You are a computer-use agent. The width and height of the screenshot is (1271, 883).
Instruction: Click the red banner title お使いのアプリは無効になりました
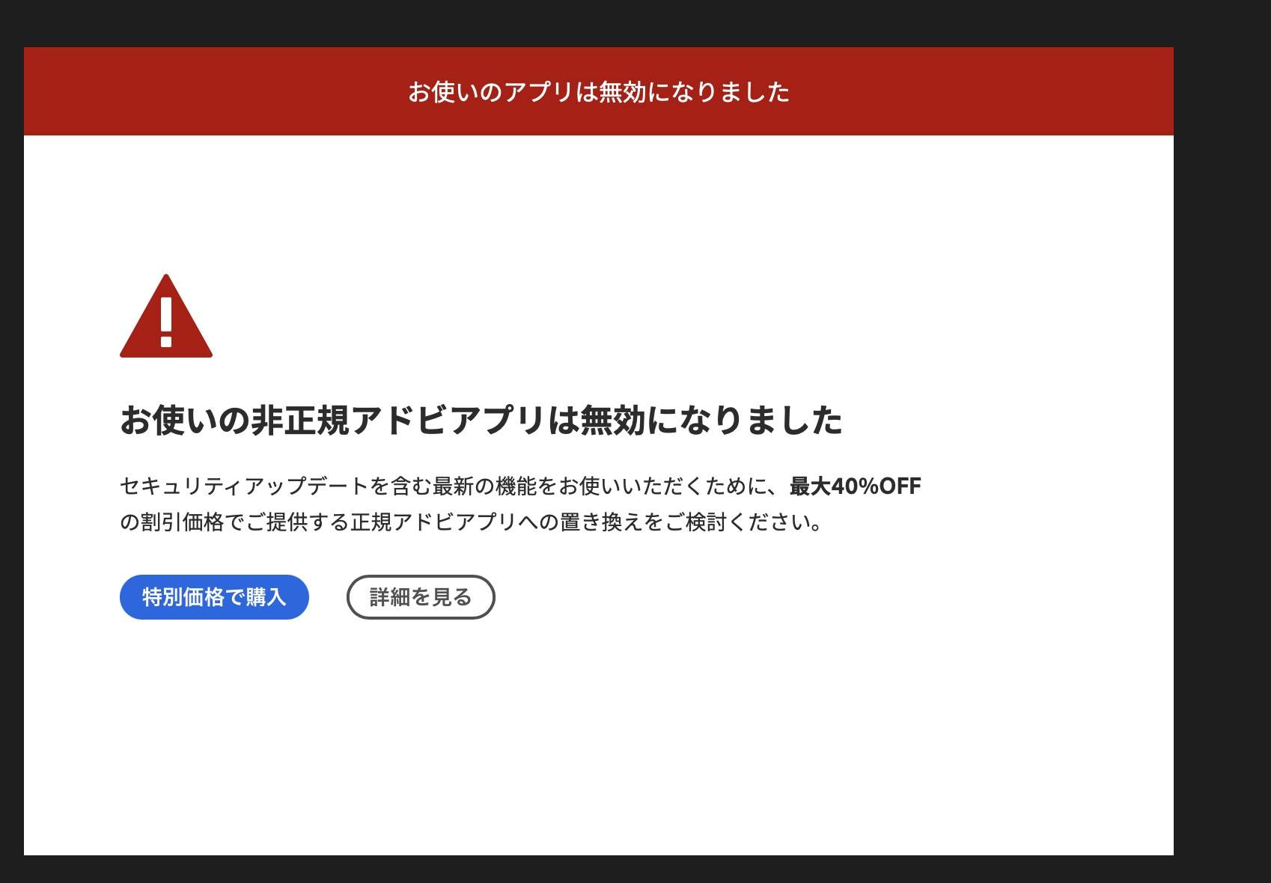pyautogui.click(x=598, y=92)
